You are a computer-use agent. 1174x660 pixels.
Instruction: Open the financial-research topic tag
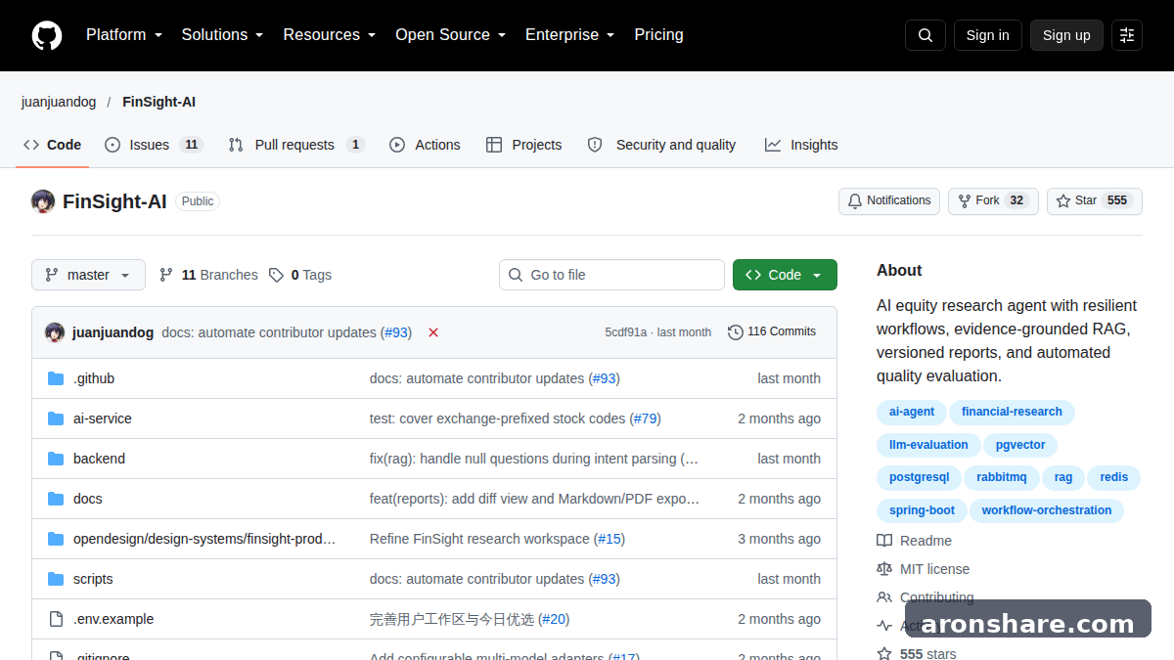pyautogui.click(x=1012, y=412)
